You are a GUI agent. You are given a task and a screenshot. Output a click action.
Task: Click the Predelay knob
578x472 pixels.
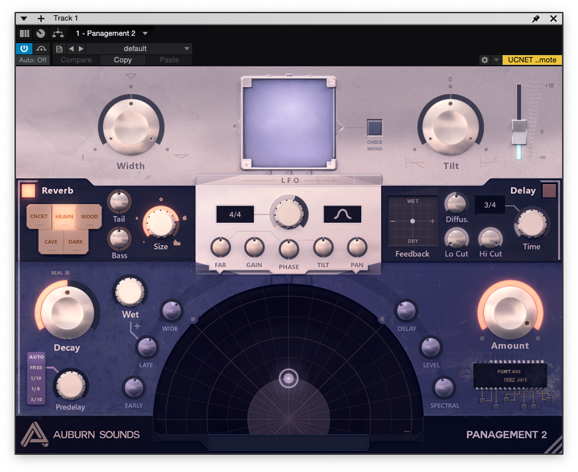click(x=70, y=385)
